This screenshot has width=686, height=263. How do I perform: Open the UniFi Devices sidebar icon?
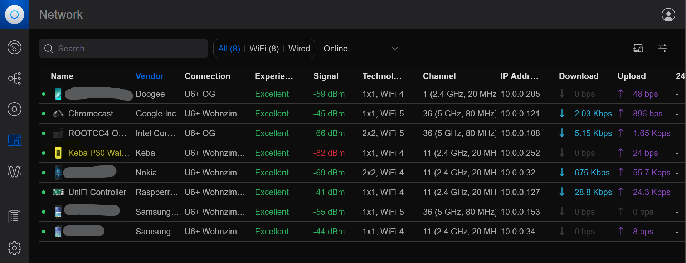pyautogui.click(x=14, y=109)
